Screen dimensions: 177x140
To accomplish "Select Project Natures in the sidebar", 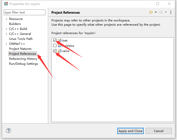I will click(x=20, y=49).
